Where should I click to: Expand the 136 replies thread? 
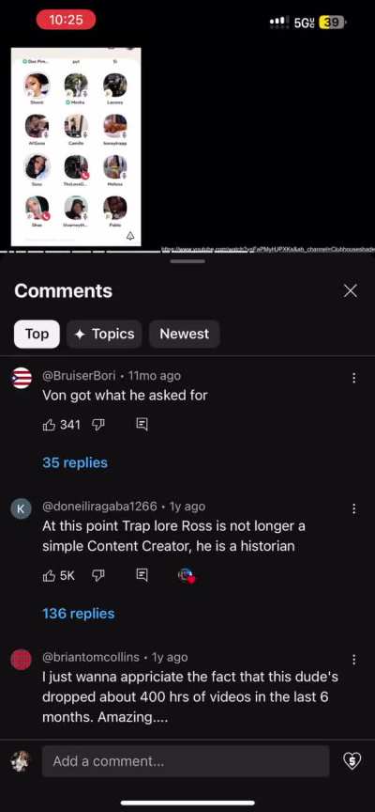coord(79,614)
